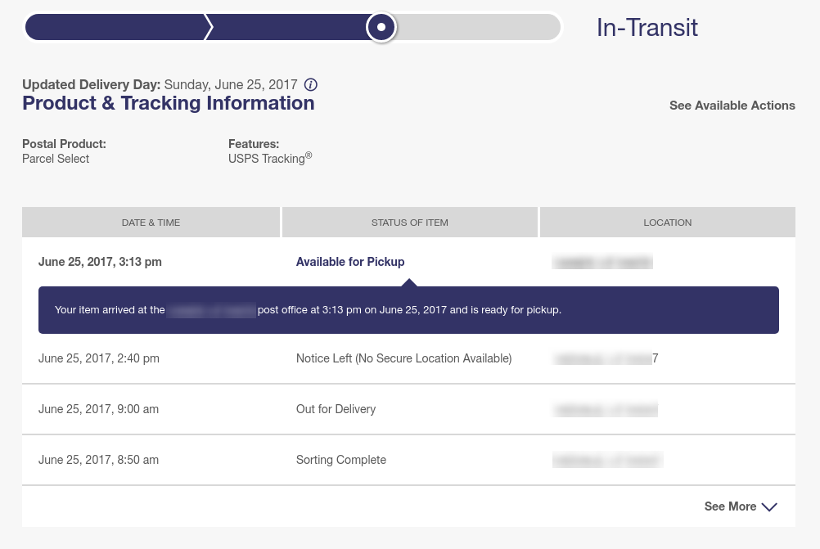Click the Sorting Complete status entry
Image resolution: width=820 pixels, height=549 pixels.
[340, 460]
